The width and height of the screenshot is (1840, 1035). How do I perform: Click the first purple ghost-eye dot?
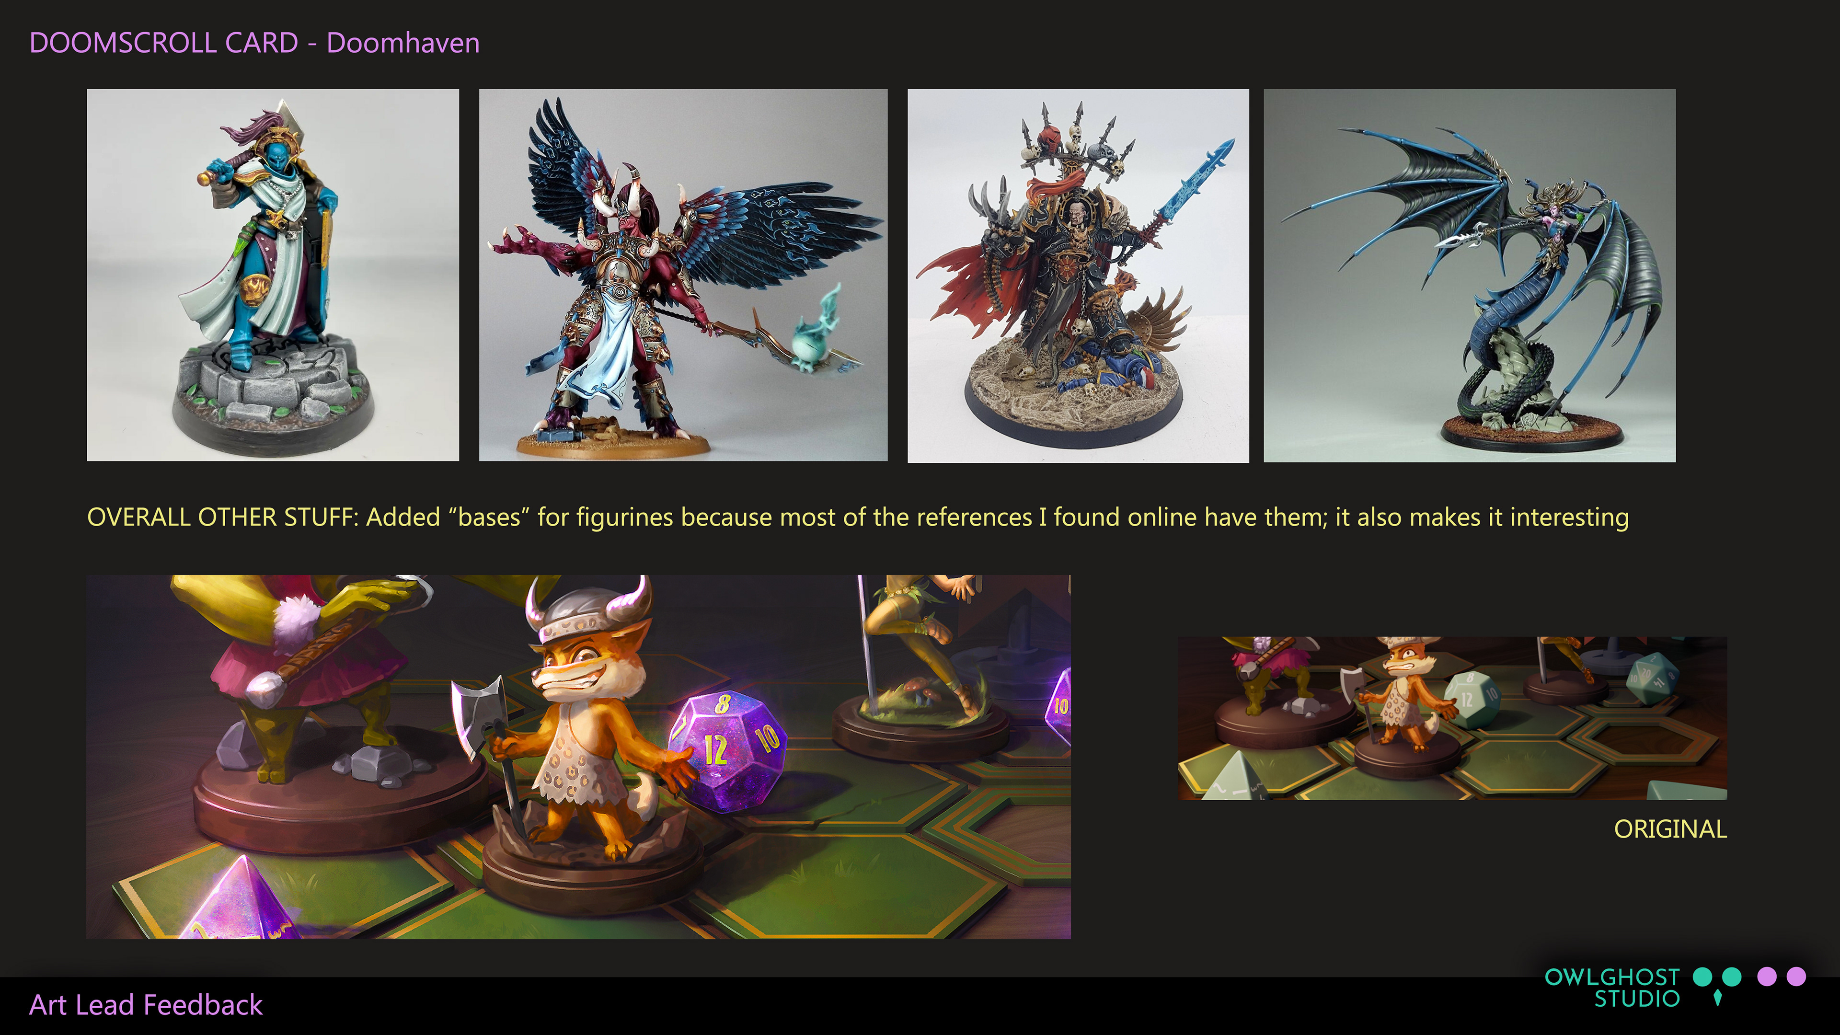pos(1766,977)
